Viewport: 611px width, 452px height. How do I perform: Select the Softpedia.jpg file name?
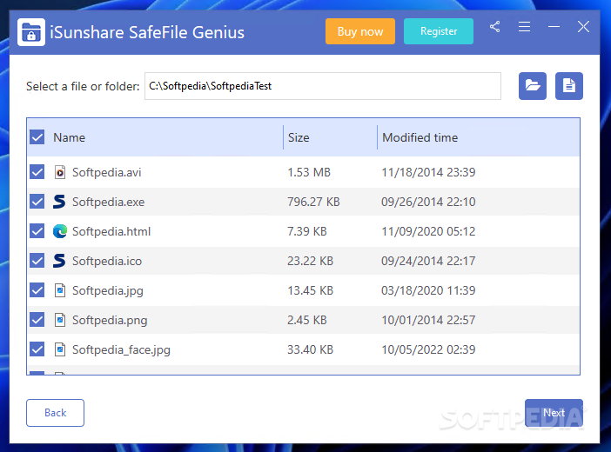click(108, 291)
